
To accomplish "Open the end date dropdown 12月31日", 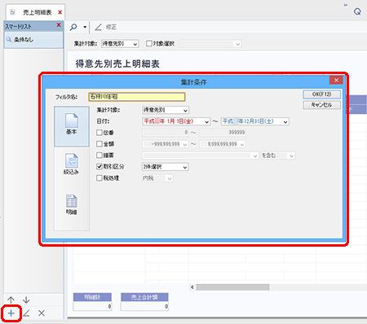I will tap(255, 121).
